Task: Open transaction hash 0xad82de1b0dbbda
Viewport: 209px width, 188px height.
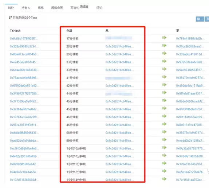Action: click(x=24, y=141)
